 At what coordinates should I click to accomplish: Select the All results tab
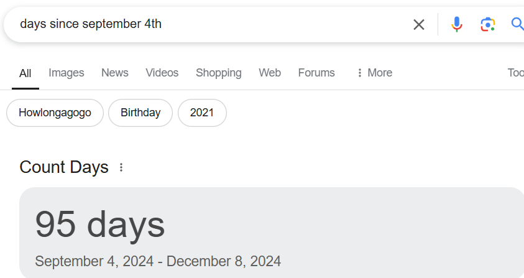25,73
